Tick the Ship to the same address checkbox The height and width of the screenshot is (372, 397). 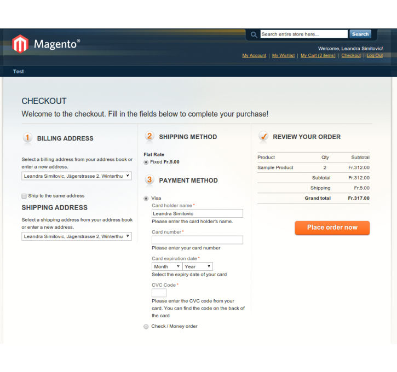pos(24,196)
